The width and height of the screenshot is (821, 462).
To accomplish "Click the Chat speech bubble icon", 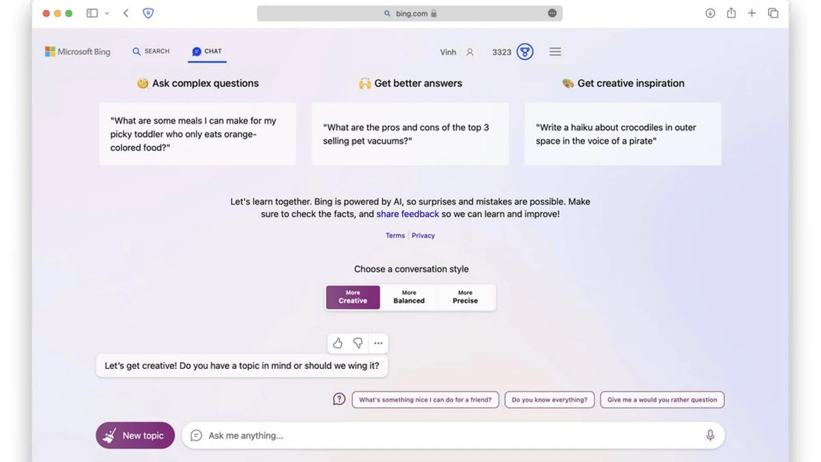I will (x=196, y=52).
